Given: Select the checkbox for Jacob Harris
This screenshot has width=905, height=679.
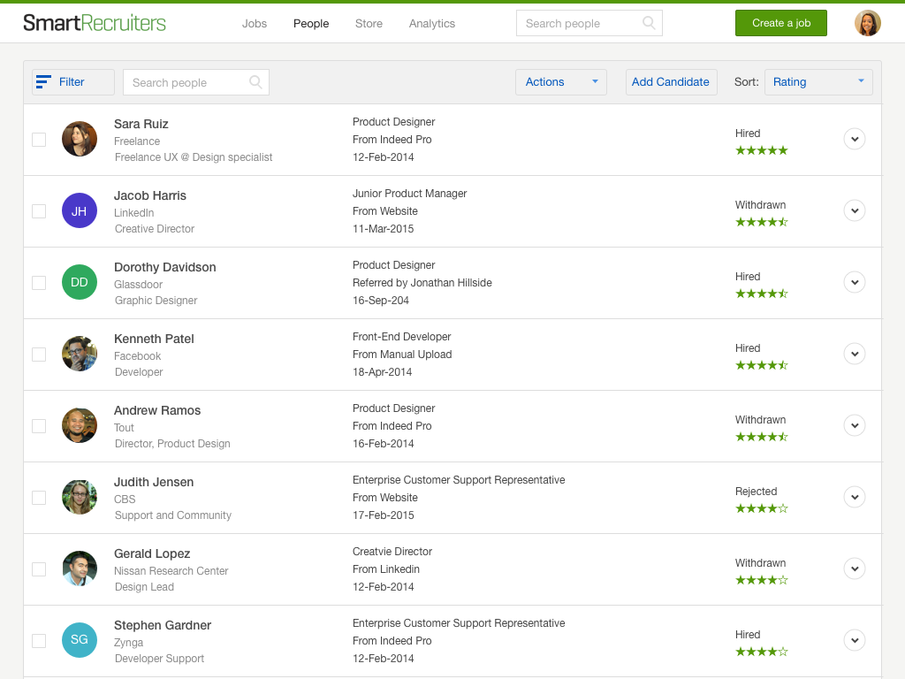Looking at the screenshot, I should (39, 211).
